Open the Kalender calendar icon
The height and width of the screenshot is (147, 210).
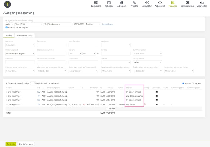click(x=109, y=3)
